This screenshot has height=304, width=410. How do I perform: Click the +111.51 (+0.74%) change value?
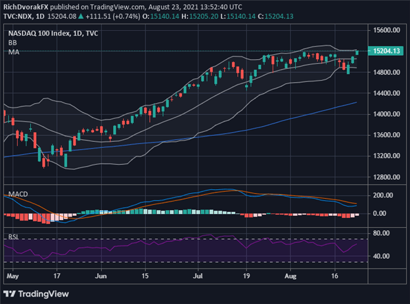pyautogui.click(x=113, y=16)
